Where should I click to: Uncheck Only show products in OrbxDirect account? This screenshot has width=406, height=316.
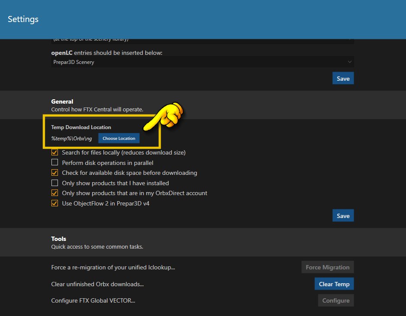coord(54,193)
